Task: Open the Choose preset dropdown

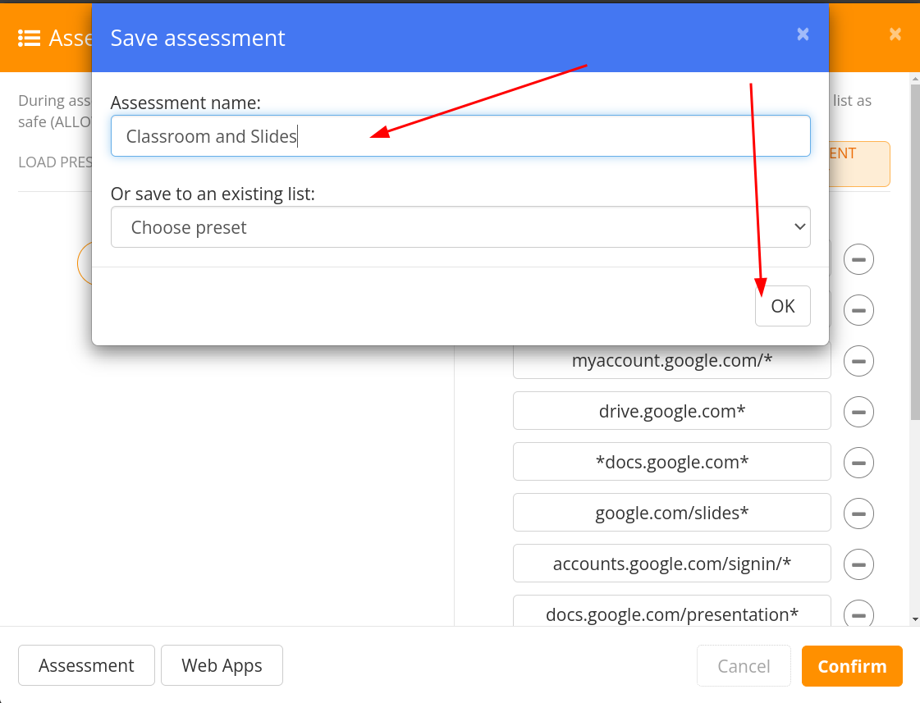Action: pyautogui.click(x=460, y=227)
